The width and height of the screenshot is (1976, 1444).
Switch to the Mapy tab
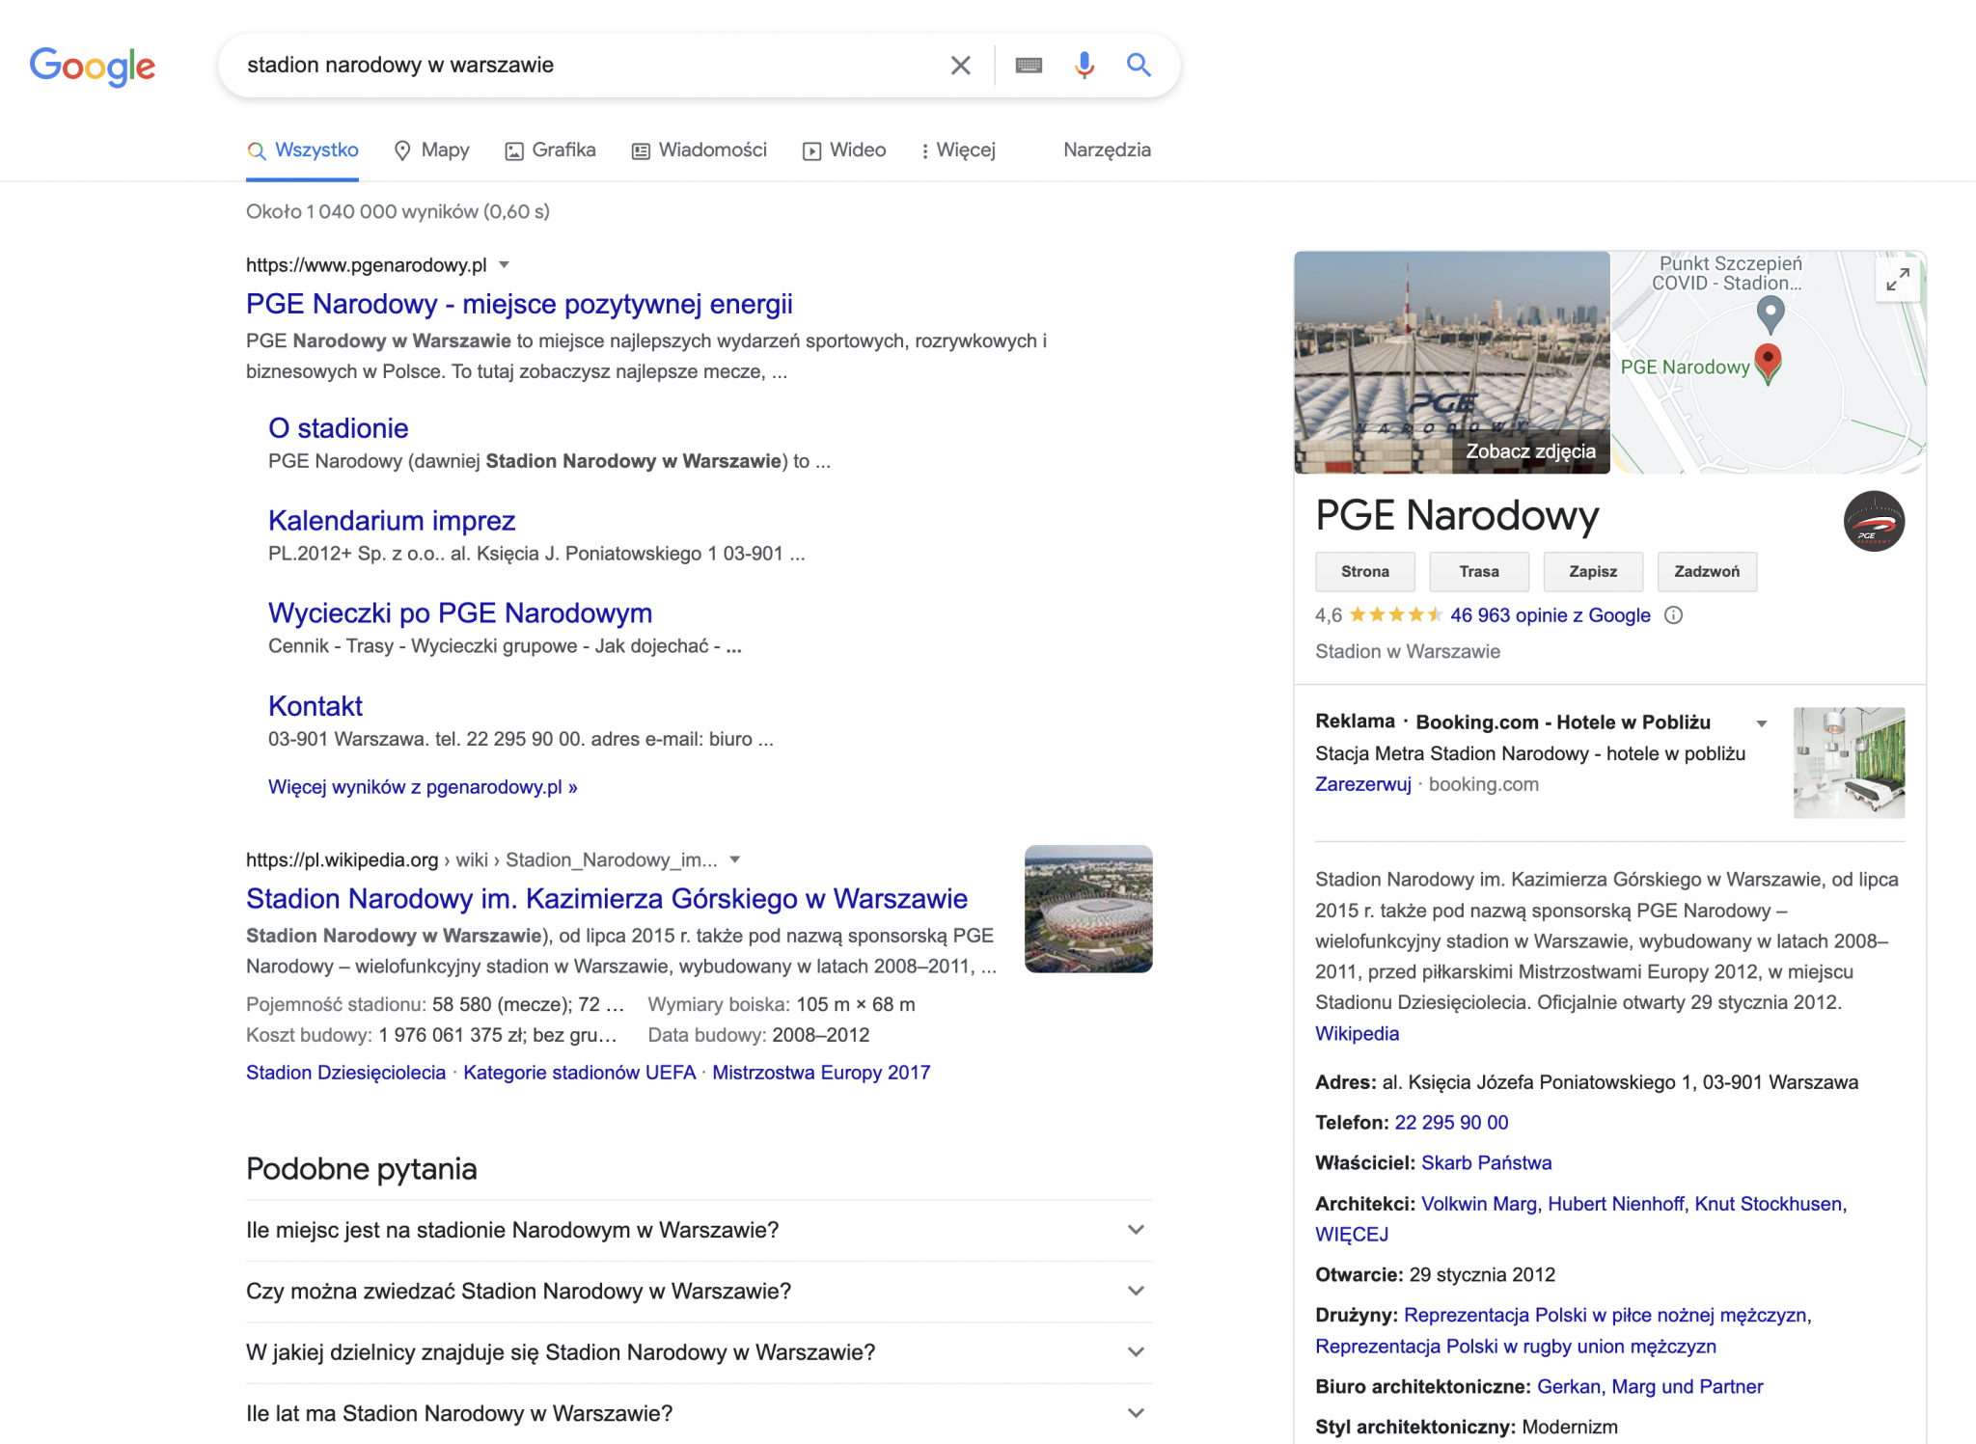(x=431, y=150)
